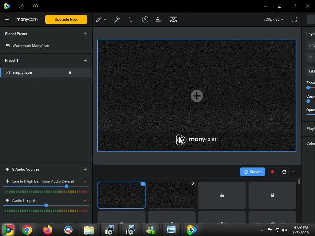Select the Empty layer row
Image resolution: width=315 pixels, height=236 pixels.
tap(46, 73)
